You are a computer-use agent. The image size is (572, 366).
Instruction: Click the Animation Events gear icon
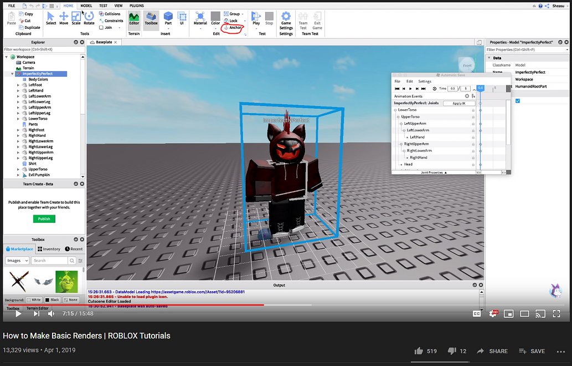point(468,96)
